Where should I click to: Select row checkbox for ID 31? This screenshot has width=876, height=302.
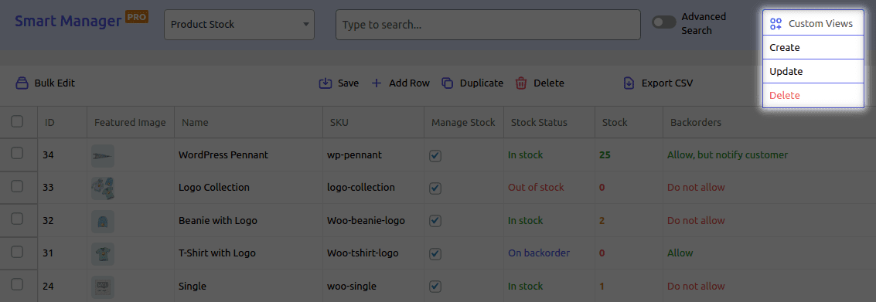(x=17, y=252)
